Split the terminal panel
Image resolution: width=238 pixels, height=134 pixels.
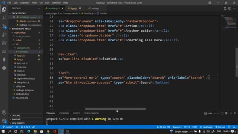click(x=222, y=113)
